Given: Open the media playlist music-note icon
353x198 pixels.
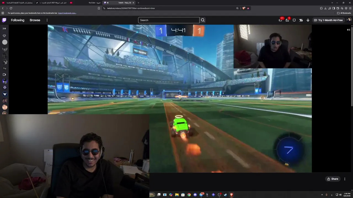Looking at the screenshot, I should 330,8.
